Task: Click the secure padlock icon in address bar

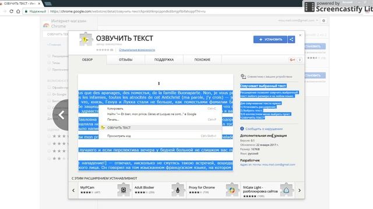Action: [26, 11]
